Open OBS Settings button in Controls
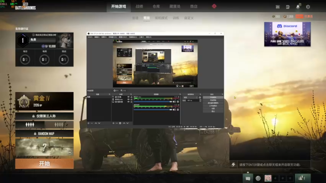326x183 pixels. [213, 109]
